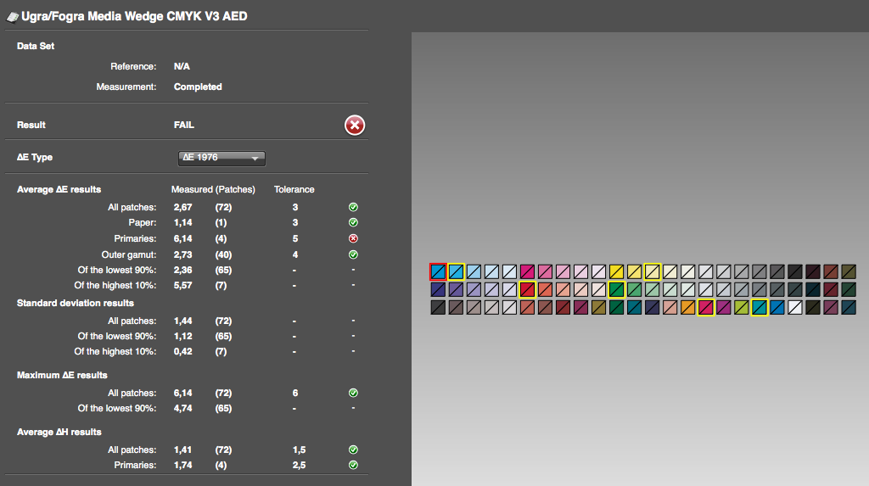The image size is (869, 486).
Task: Click green check for All patches average
Action: (x=353, y=207)
